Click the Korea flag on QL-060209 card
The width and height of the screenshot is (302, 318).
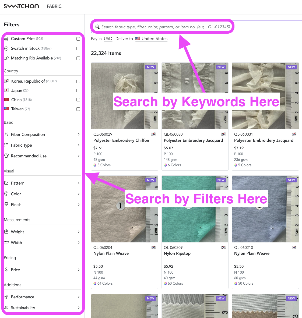(223, 247)
